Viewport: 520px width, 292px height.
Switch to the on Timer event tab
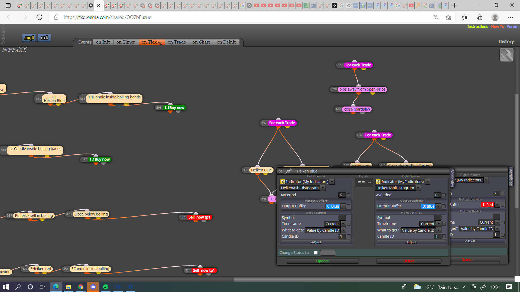pos(126,42)
